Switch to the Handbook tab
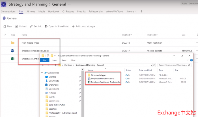The height and width of the screenshot is (117, 198). [53, 12]
